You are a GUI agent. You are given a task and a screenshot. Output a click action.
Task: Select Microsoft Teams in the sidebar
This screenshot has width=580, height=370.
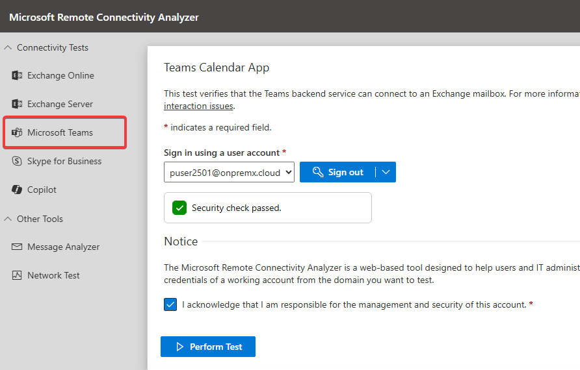tap(65, 132)
